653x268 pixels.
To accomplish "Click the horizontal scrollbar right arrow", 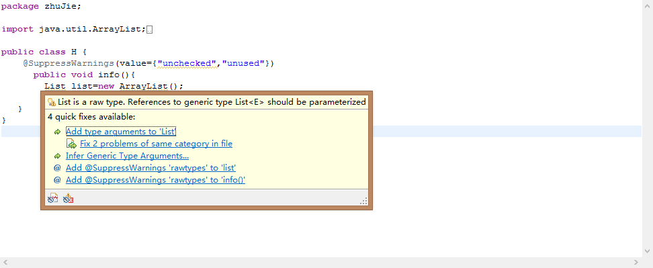I will [636, 263].
